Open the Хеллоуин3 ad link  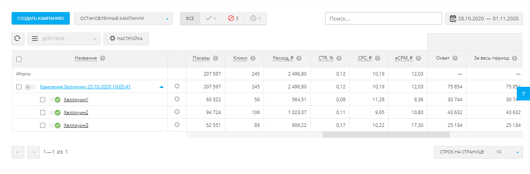point(76,125)
